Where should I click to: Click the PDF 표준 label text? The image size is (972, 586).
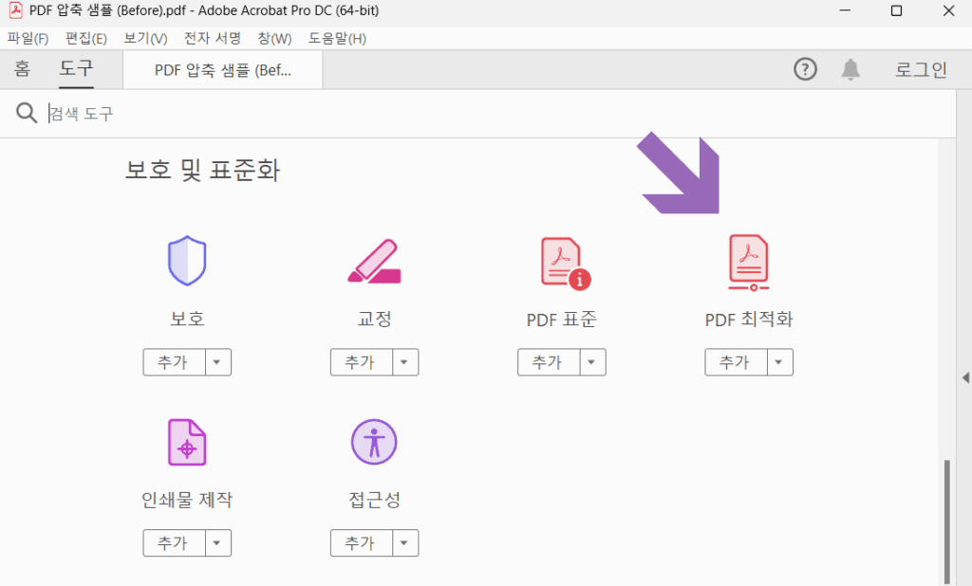pos(561,320)
